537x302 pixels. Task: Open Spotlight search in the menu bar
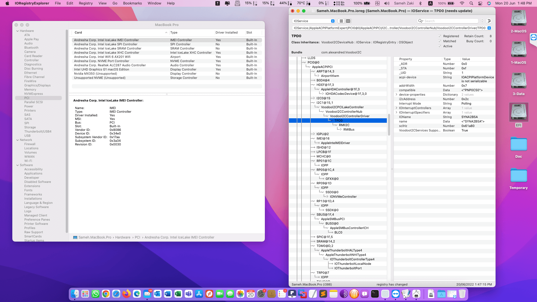tap(471, 3)
